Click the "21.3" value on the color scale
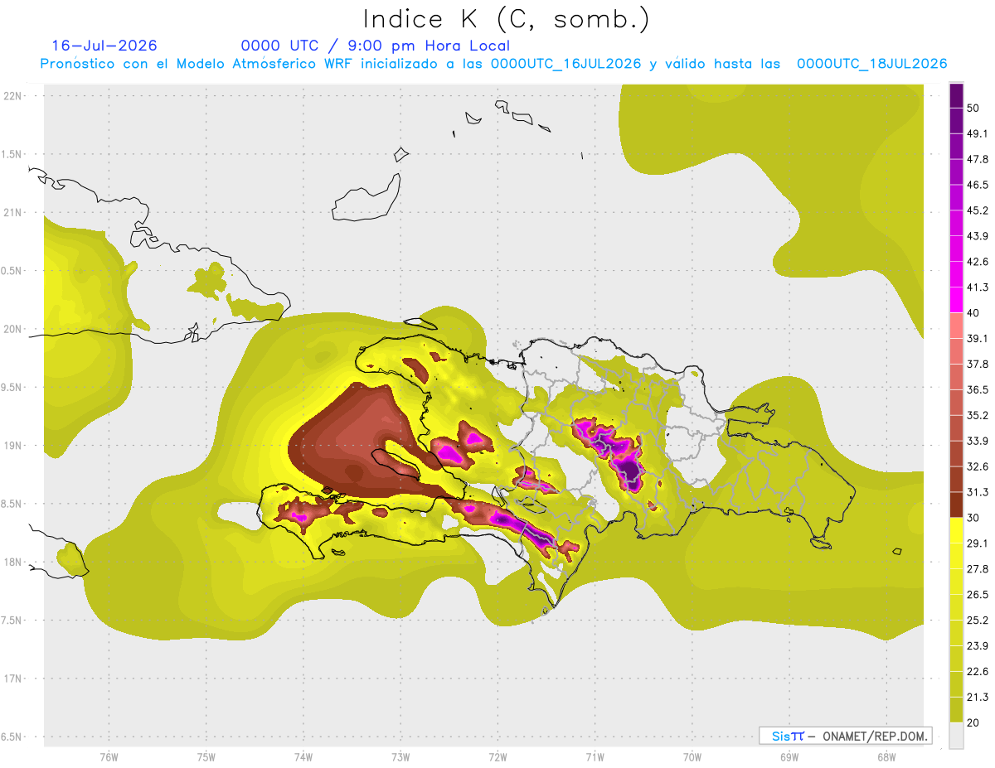 [x=978, y=697]
